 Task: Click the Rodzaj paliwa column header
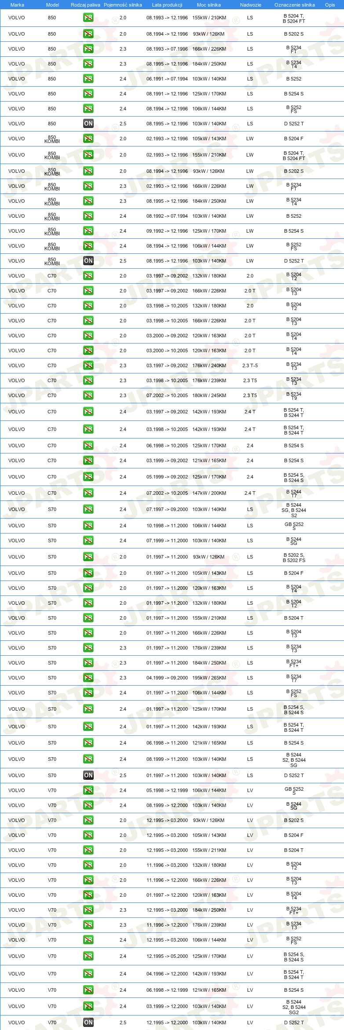(x=85, y=5)
